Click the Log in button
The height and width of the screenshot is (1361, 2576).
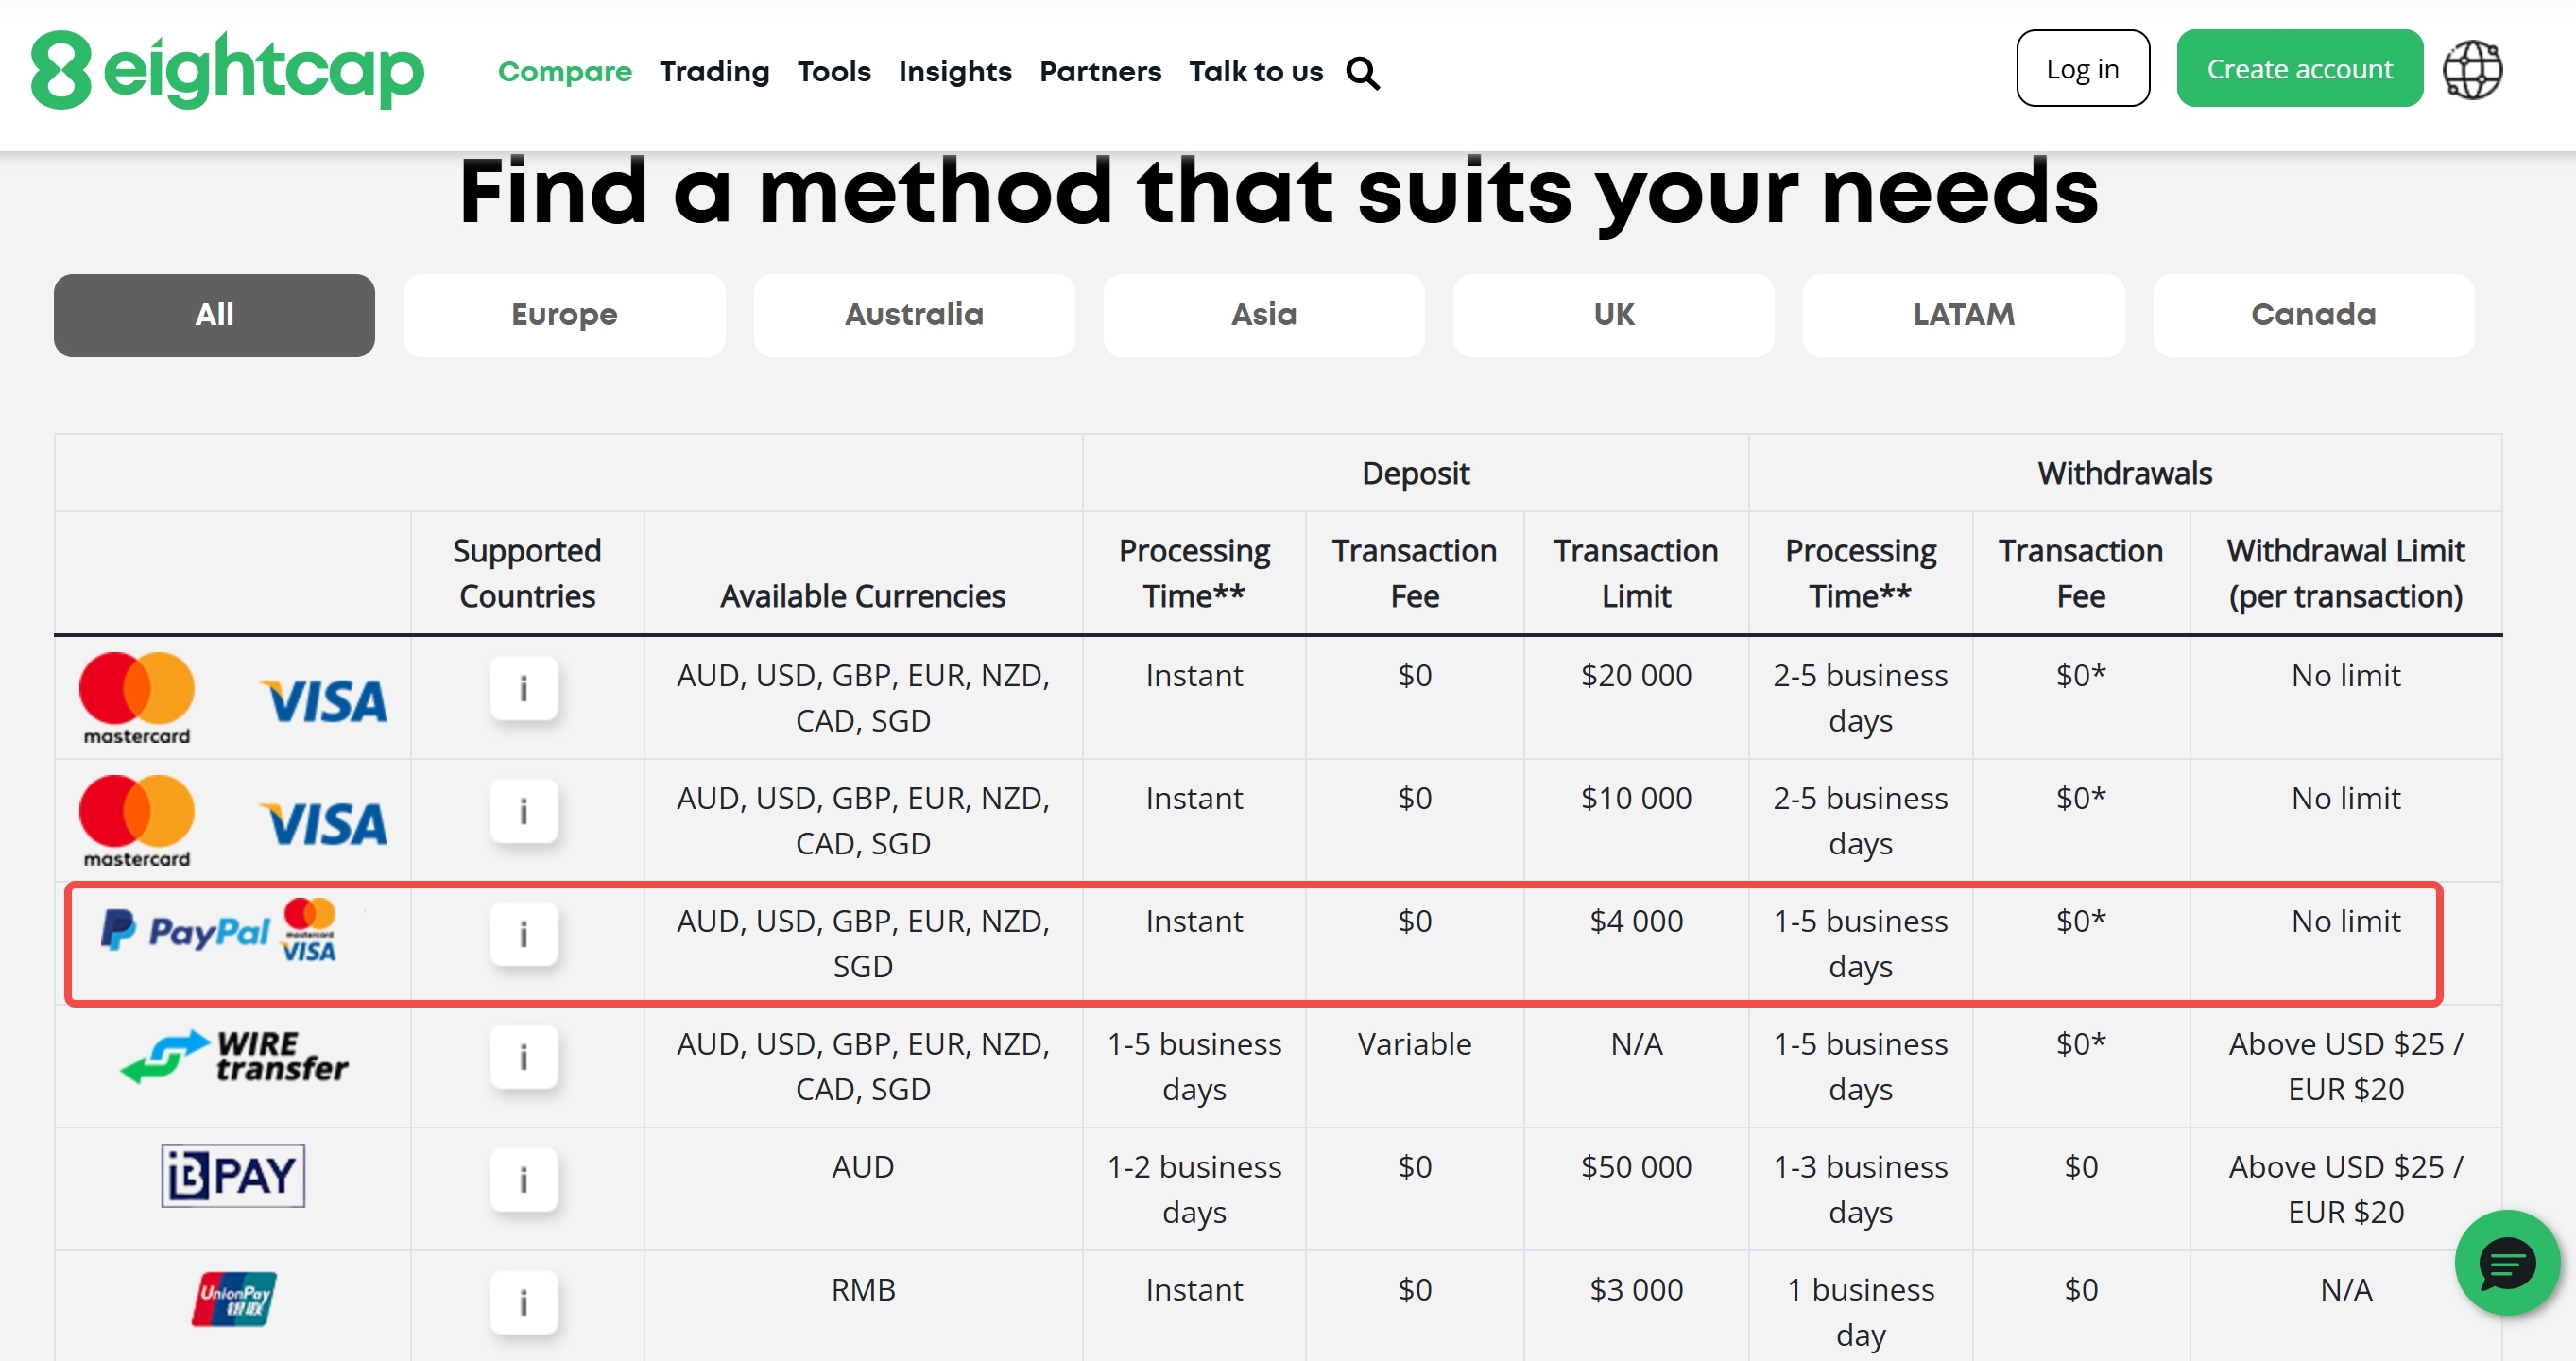click(x=2083, y=68)
